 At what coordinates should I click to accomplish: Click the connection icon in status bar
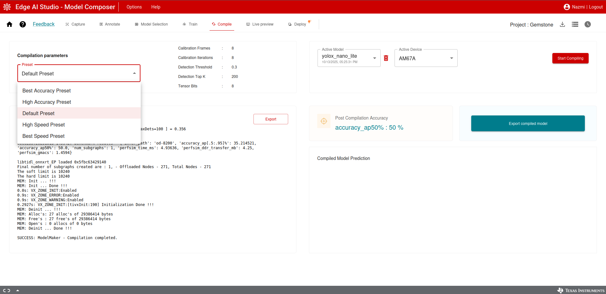(x=7, y=291)
